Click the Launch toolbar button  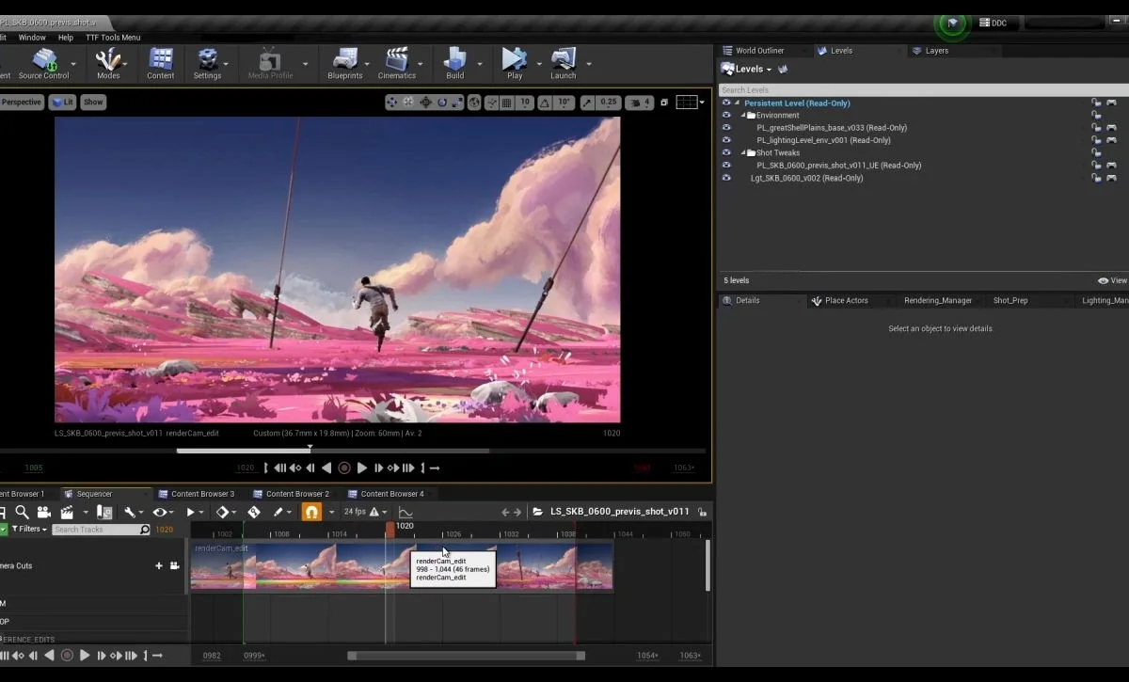tap(564, 64)
